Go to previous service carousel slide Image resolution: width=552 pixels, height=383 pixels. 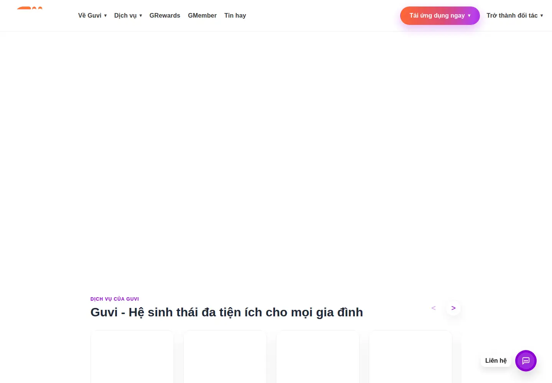434,308
